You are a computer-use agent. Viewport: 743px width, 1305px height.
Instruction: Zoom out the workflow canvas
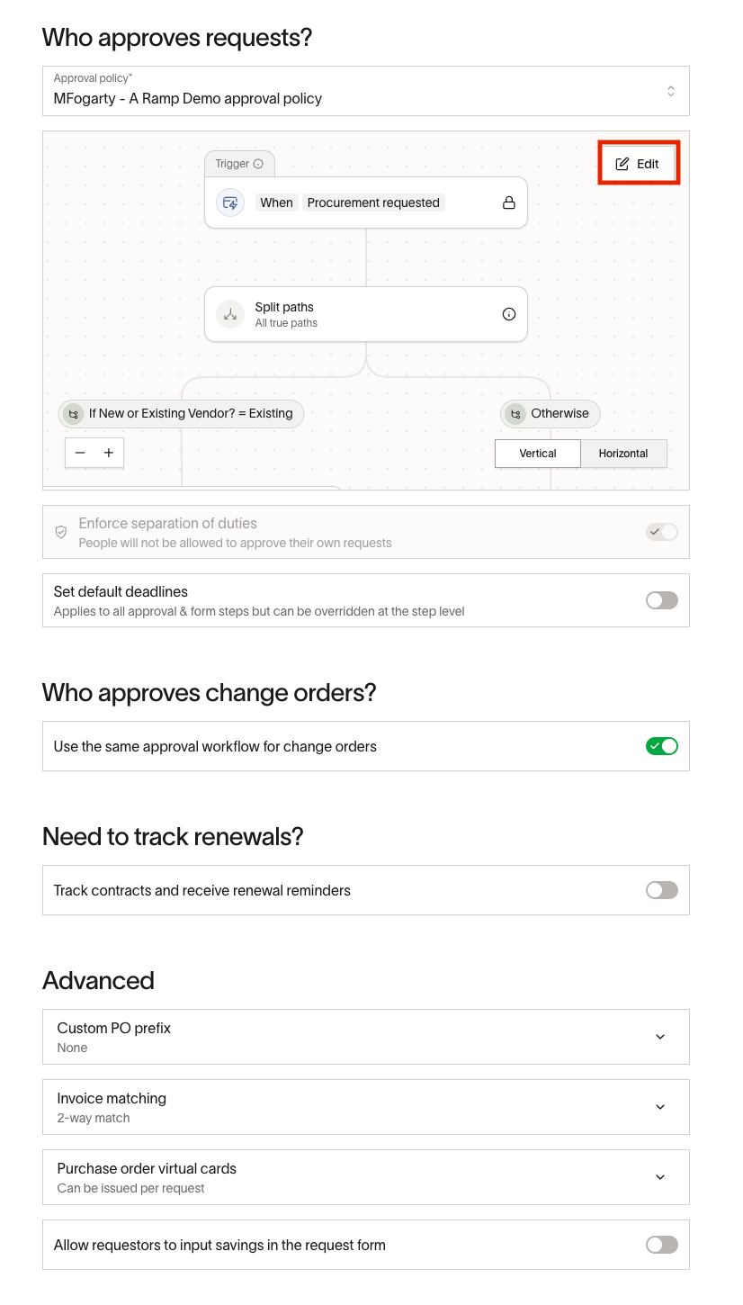[80, 453]
